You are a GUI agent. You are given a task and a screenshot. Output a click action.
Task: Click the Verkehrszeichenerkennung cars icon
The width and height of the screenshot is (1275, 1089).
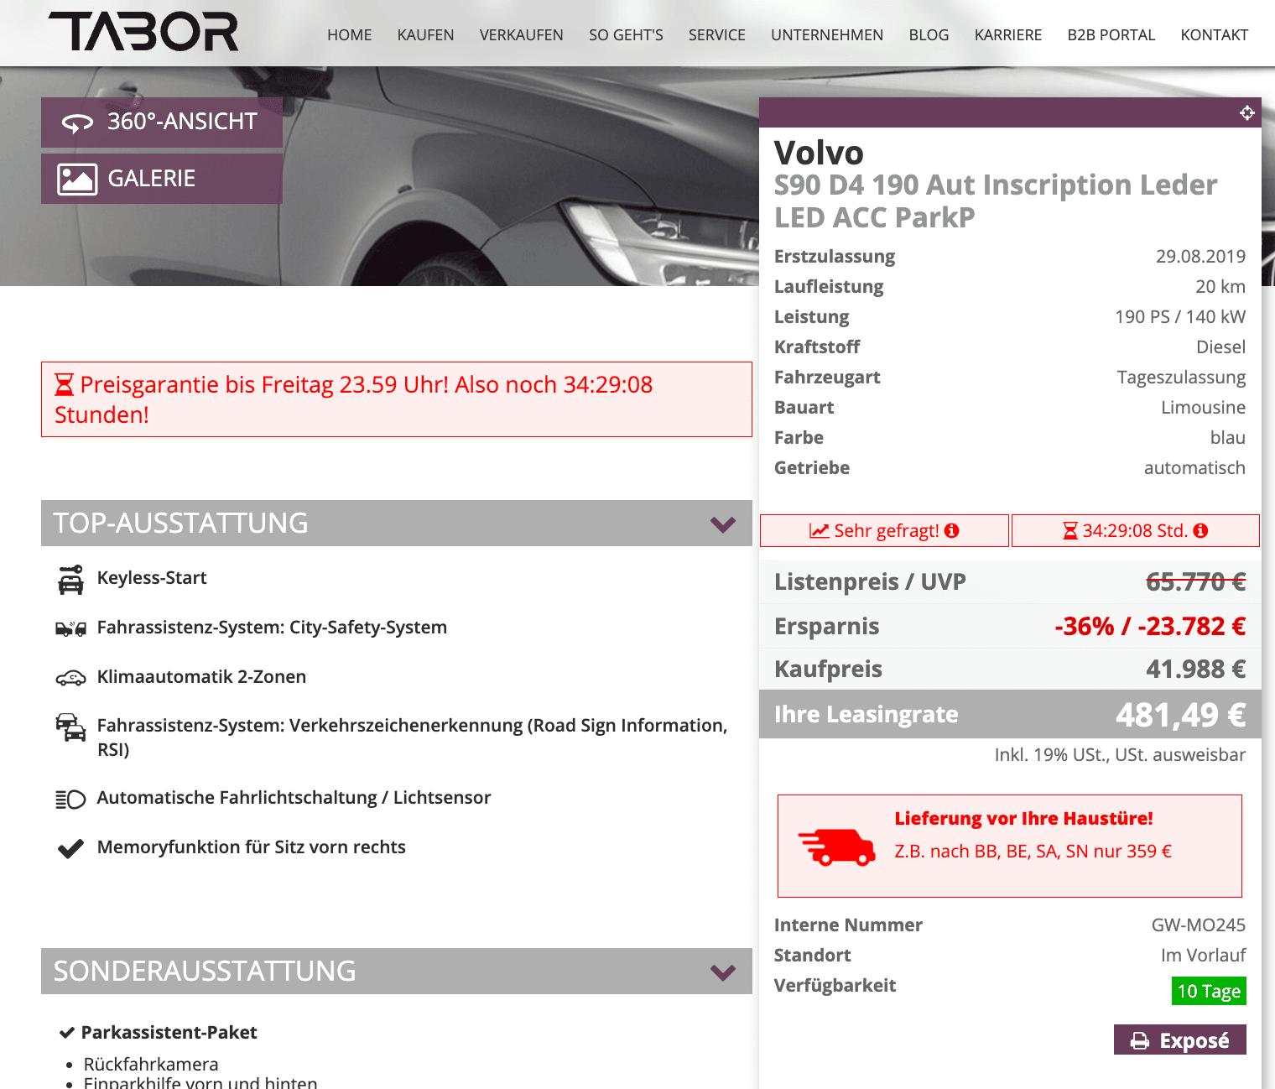pos(70,727)
